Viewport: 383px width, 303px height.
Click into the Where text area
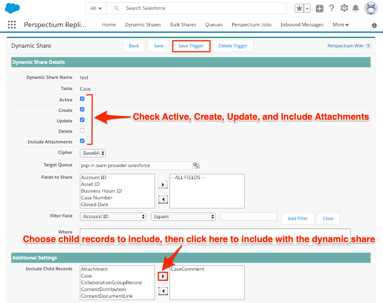pyautogui.click(x=215, y=237)
